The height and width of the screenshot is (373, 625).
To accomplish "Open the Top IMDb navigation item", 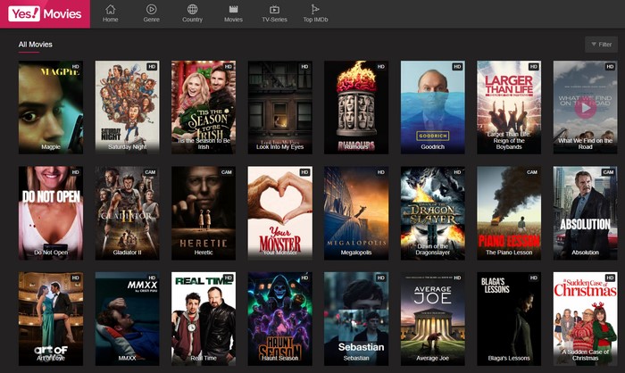I will click(315, 13).
